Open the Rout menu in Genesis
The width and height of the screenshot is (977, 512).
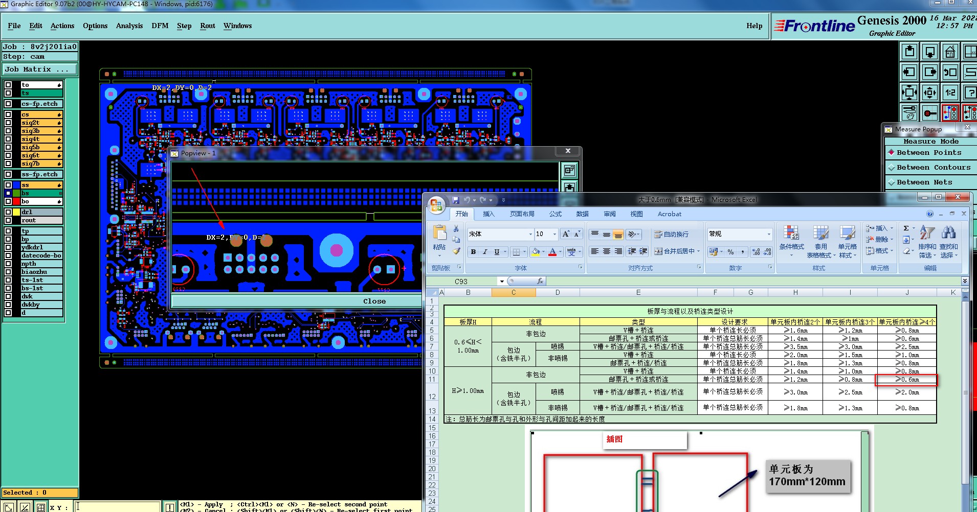click(208, 26)
